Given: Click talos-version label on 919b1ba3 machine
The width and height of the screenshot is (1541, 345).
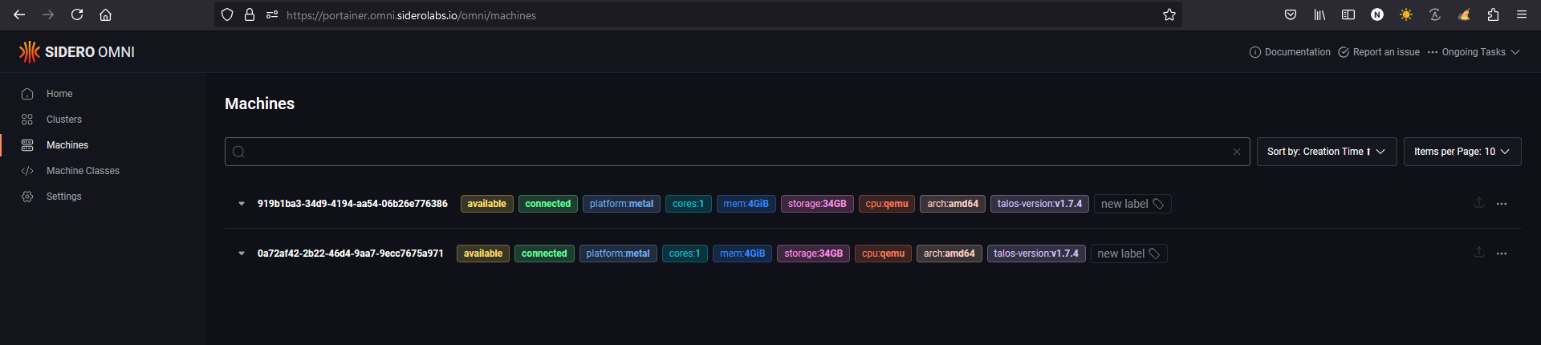Looking at the screenshot, I should pos(1039,204).
